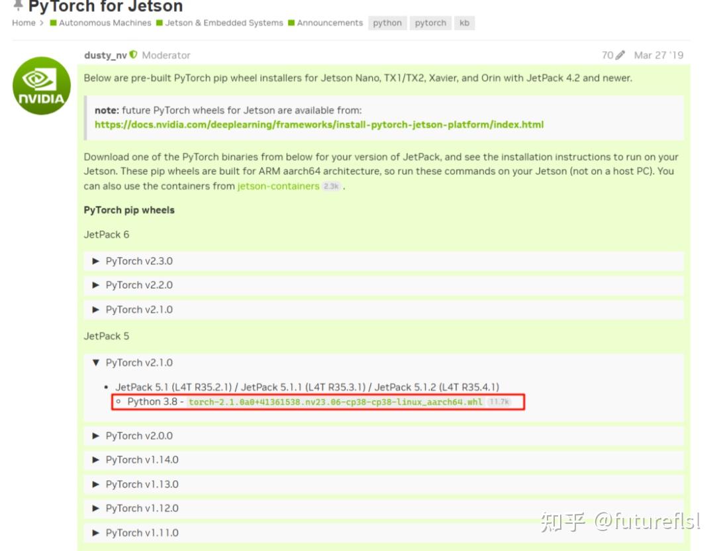Open the jetson-containers link
719x551 pixels.
pos(278,186)
